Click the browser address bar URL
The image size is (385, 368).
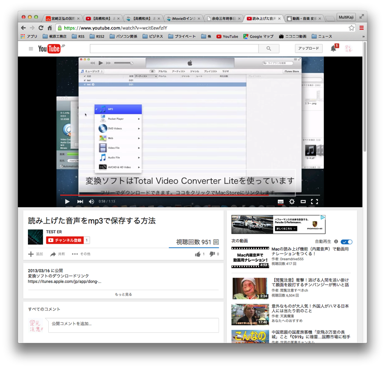tap(115, 28)
